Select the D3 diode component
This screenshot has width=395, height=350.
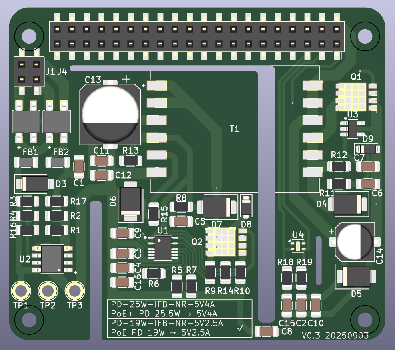(35, 184)
